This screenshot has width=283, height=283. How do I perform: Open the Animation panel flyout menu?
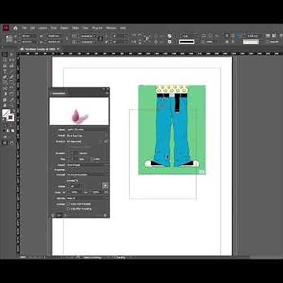(107, 93)
